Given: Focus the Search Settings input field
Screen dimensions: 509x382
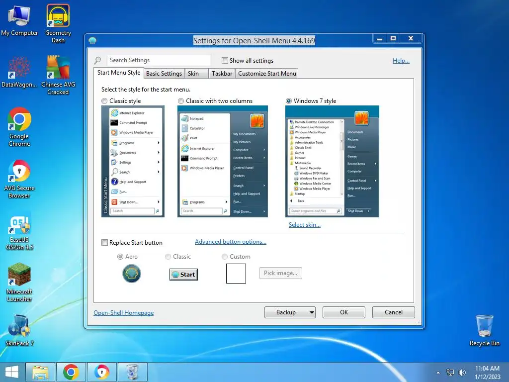Looking at the screenshot, I should point(159,60).
